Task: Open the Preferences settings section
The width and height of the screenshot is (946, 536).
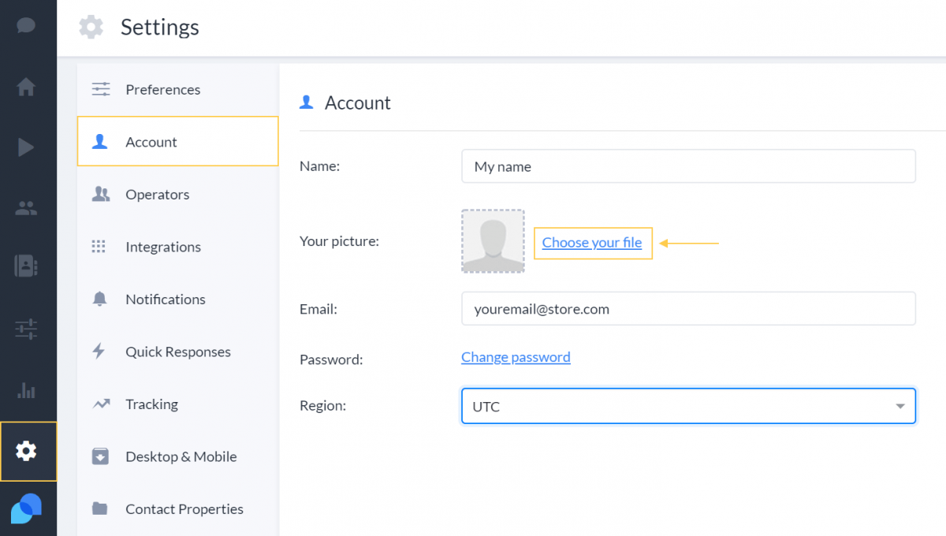Action: [x=178, y=89]
